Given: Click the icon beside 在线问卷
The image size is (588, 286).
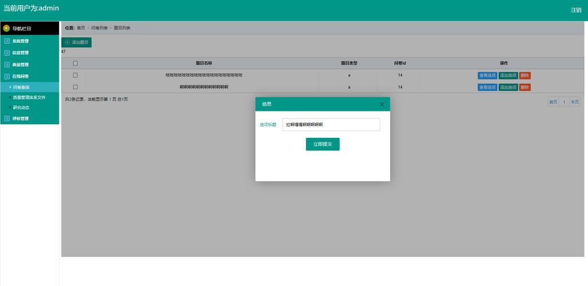Looking at the screenshot, I should pyautogui.click(x=7, y=76).
